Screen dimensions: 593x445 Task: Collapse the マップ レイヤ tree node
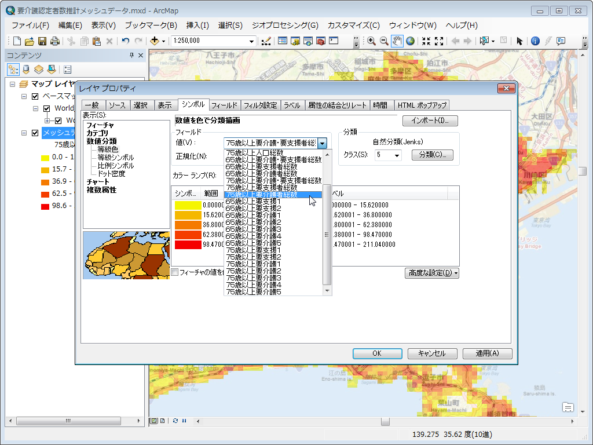(13, 84)
